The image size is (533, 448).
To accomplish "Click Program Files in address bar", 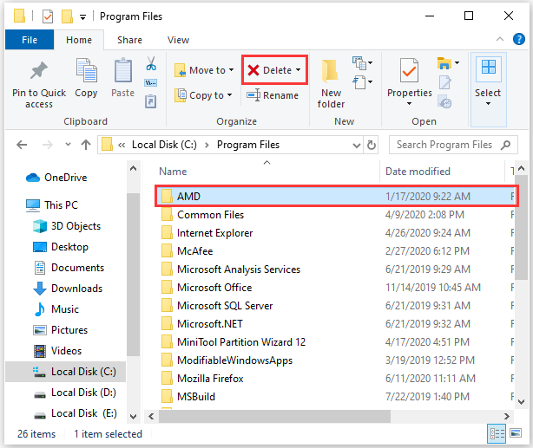I will [x=248, y=145].
